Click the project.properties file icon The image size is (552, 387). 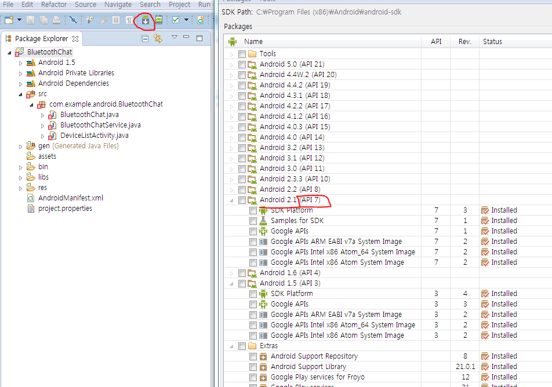(x=31, y=209)
